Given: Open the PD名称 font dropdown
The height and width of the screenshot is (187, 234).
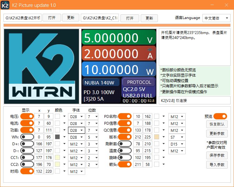Looking at the screenshot, I should (x=177, y=117).
